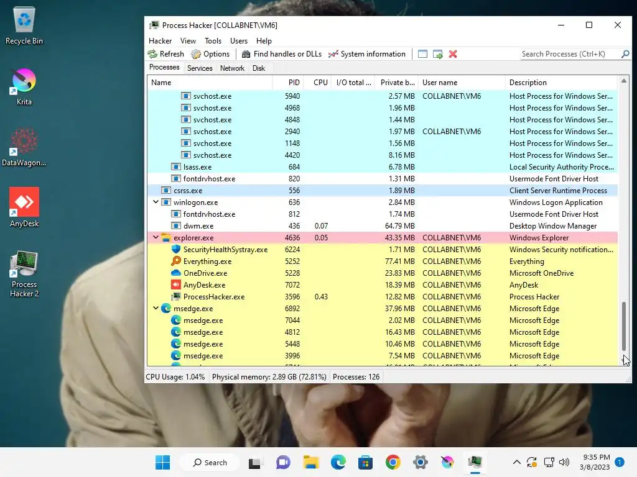Click the CPU Usage status bar entry
The width and height of the screenshot is (637, 477).
click(x=175, y=377)
